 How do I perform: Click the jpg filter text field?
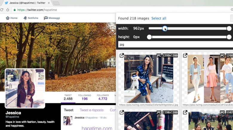[x=175, y=45]
